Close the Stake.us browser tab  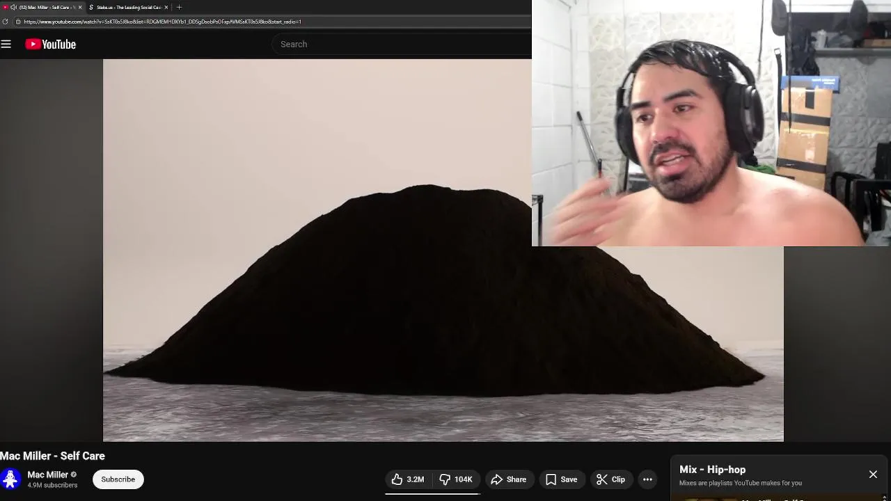coord(166,7)
